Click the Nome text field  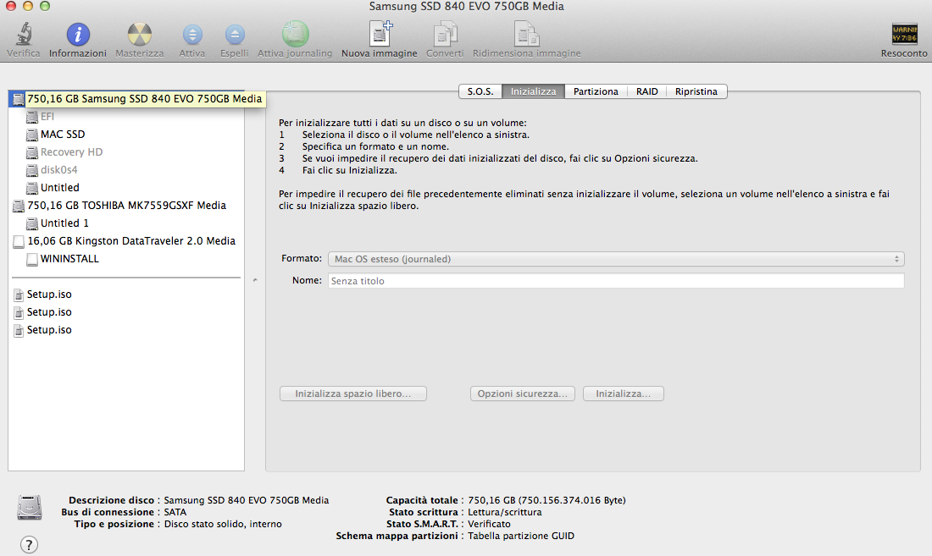point(616,281)
